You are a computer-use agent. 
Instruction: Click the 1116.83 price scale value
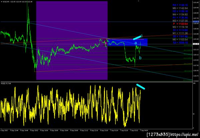click(196, 71)
